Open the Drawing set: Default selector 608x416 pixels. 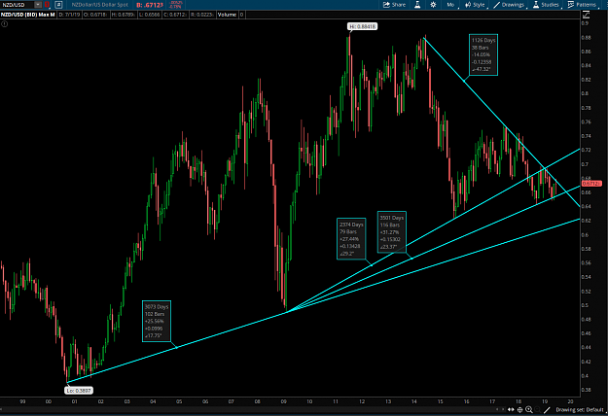pos(581,409)
